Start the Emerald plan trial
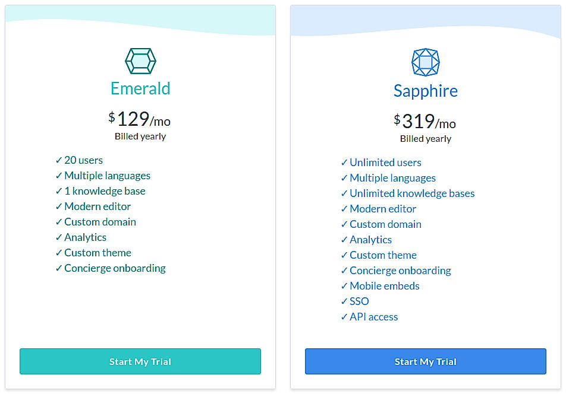Screen dimensions: 566x394 click(x=140, y=361)
